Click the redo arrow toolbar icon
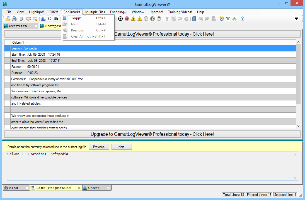 (x=186, y=19)
